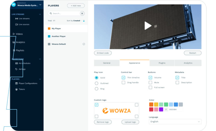
Task: Pick the yellow color swatch
Action: tap(156, 105)
